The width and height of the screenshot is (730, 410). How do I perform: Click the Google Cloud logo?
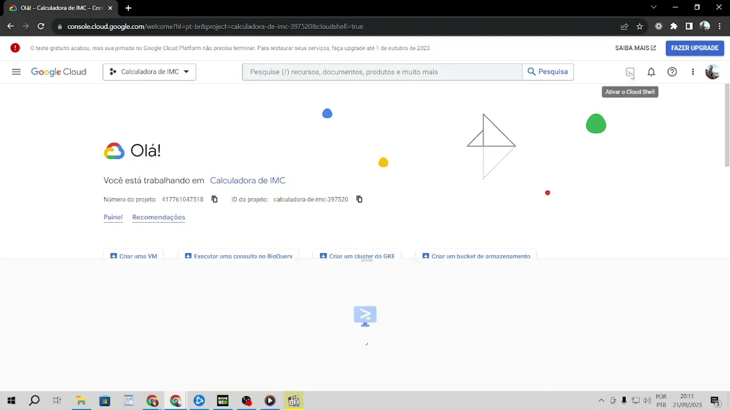pos(59,72)
